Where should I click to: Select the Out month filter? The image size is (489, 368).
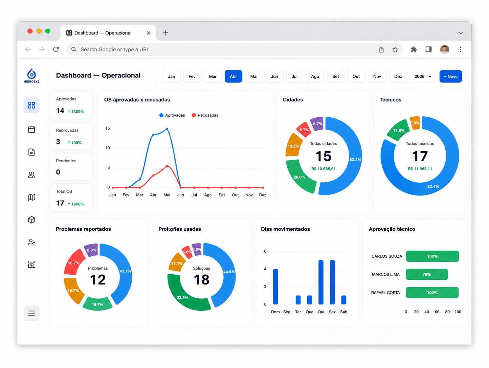point(356,76)
